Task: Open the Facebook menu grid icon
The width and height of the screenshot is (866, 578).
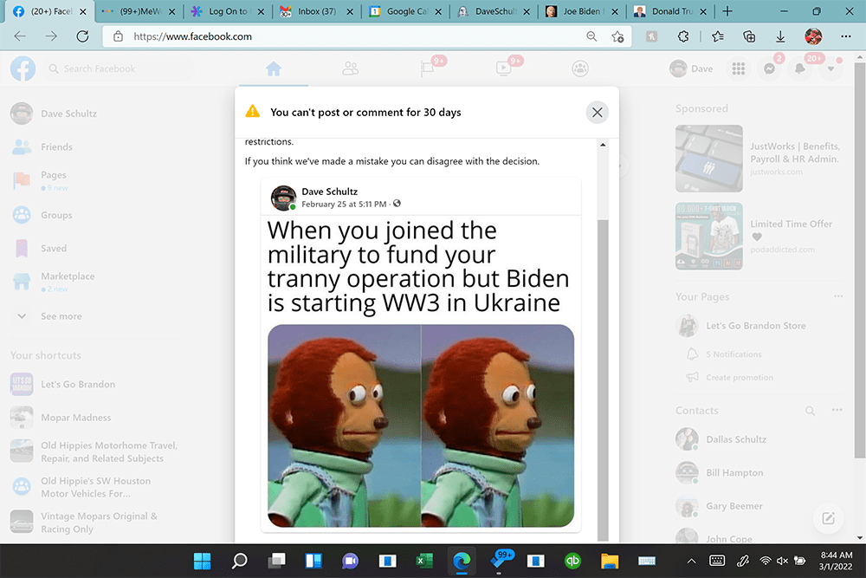Action: coord(739,68)
